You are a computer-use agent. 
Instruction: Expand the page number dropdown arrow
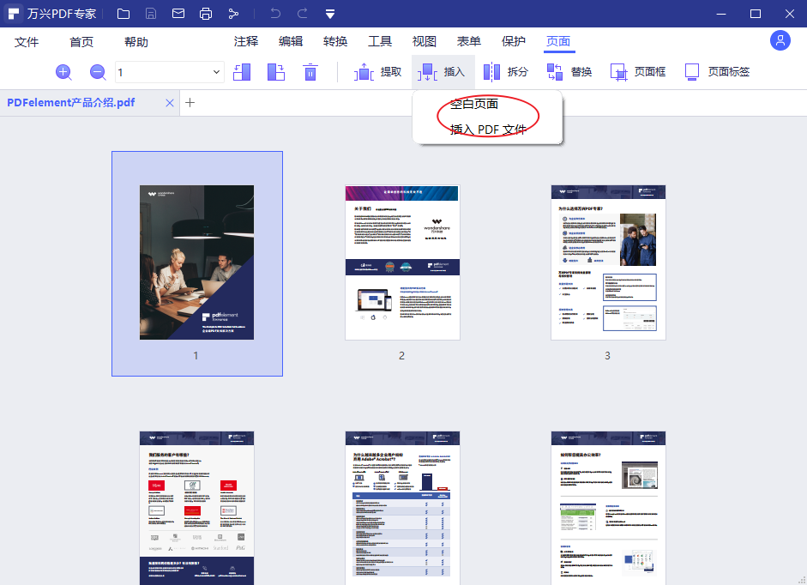pos(216,72)
